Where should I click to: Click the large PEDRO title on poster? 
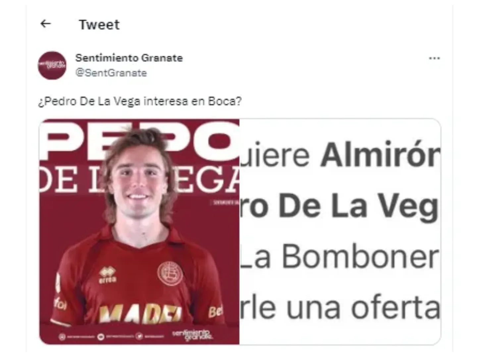139,142
